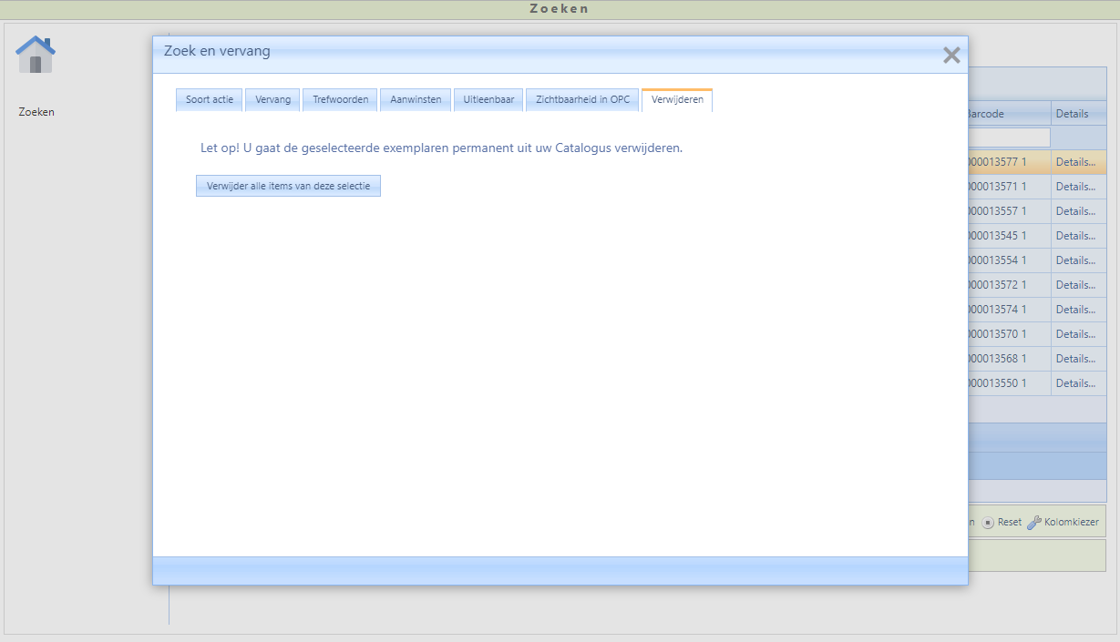1120x642 pixels.
Task: Click the Barcode filter input field
Action: tap(1009, 138)
